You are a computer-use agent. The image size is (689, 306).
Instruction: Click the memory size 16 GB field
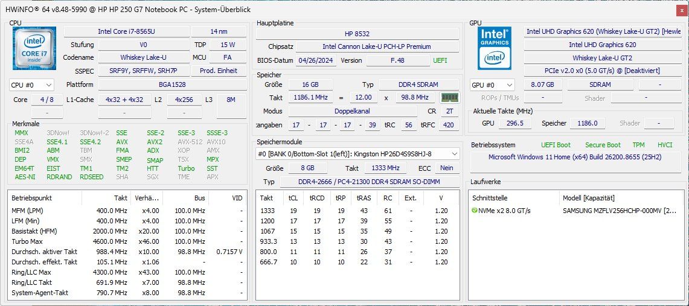[x=310, y=84]
